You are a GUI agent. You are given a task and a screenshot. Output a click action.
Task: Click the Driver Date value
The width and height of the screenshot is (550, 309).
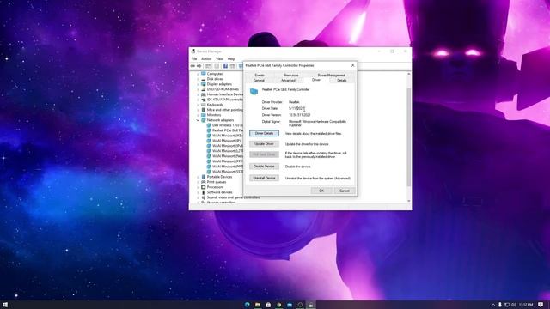pos(296,109)
